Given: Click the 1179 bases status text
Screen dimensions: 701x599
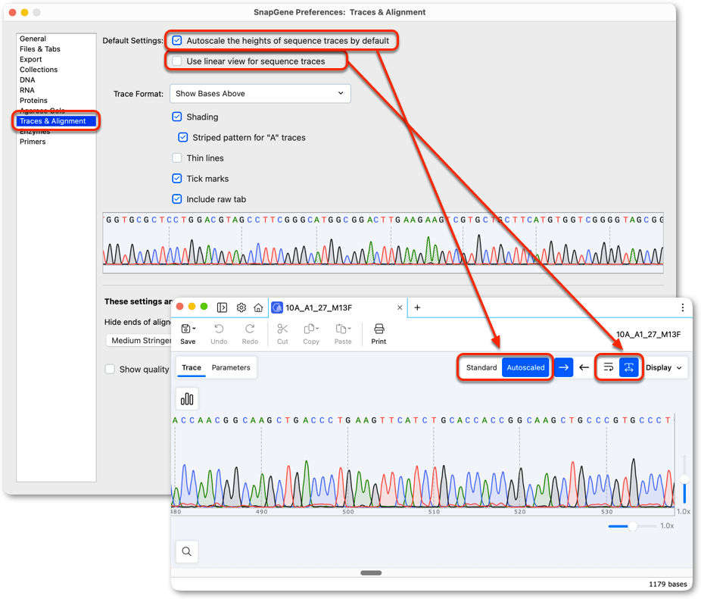Looking at the screenshot, I should pos(668,584).
